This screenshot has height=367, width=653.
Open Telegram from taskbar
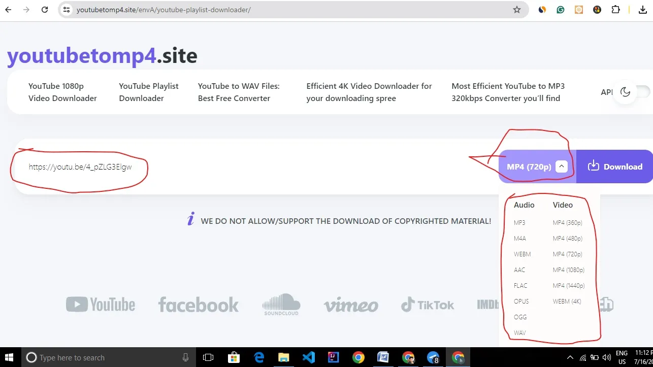coord(433,357)
